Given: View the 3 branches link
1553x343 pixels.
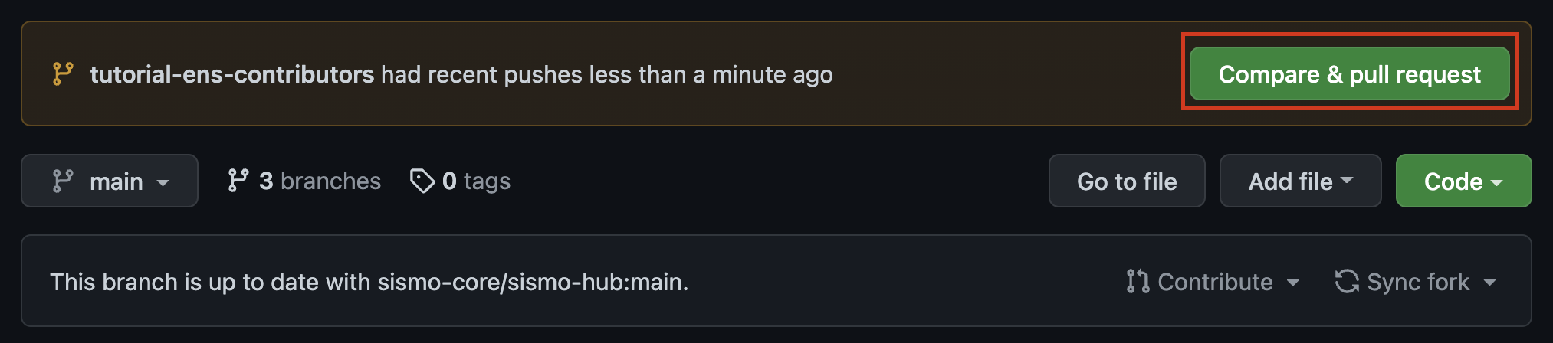Looking at the screenshot, I should pyautogui.click(x=304, y=181).
